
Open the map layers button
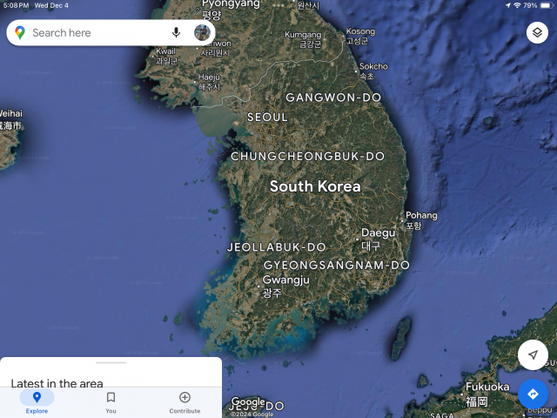click(537, 33)
